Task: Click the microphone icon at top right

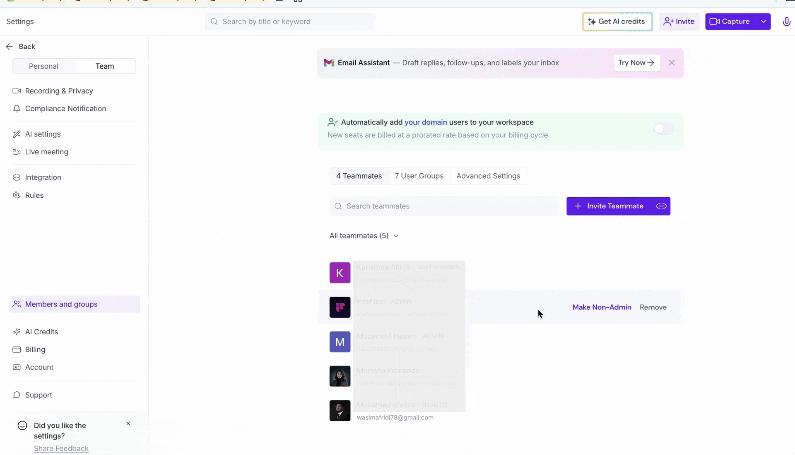Action: (x=786, y=22)
